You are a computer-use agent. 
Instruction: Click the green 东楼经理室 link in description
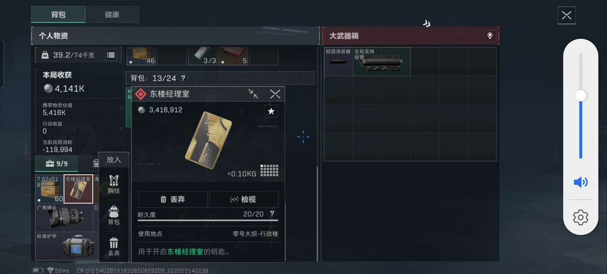coord(185,252)
